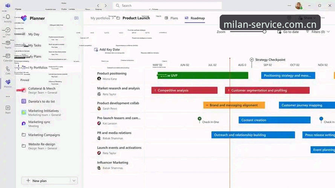This screenshot has height=188, width=335.
Task: Show more apps ellipsis in rail
Action: [x=8, y=97]
